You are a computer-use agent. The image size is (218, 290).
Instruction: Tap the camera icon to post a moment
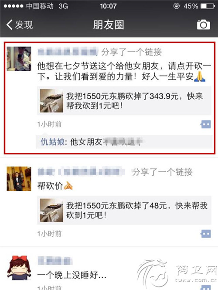[203, 24]
